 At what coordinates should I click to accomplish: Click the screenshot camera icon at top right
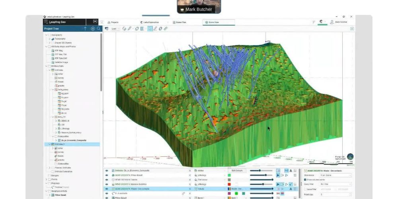352,29
